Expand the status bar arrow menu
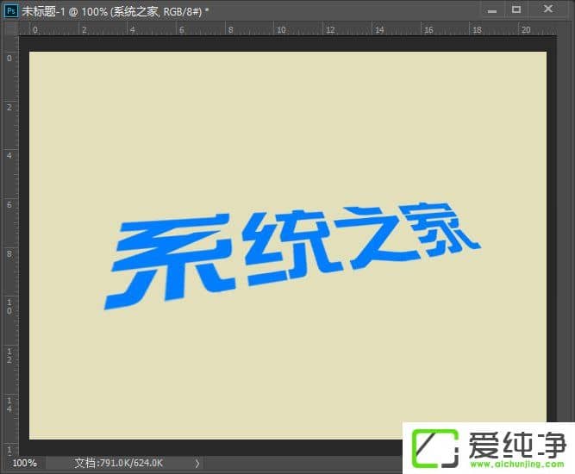This screenshot has height=474, width=575. [x=197, y=464]
